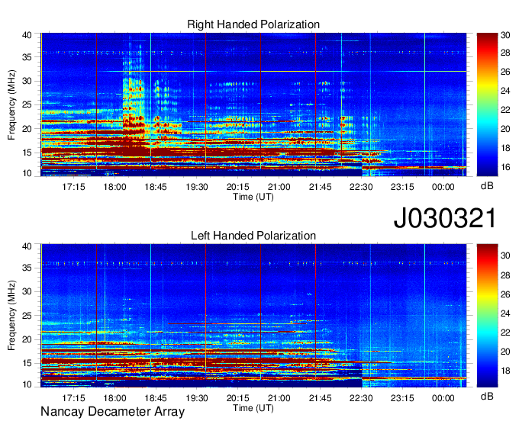Click the lower plot's Time (UT) label
Screen dimensions: 519x421
(x=253, y=408)
